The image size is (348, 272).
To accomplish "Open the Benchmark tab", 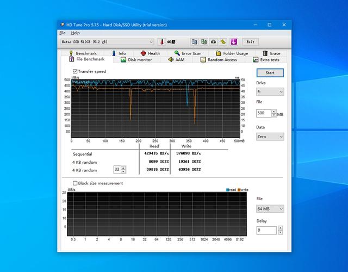I will click(83, 53).
